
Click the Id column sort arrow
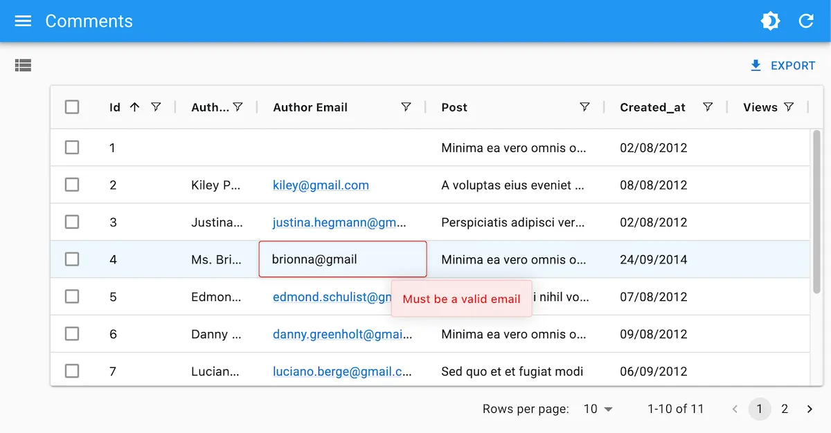(x=135, y=107)
